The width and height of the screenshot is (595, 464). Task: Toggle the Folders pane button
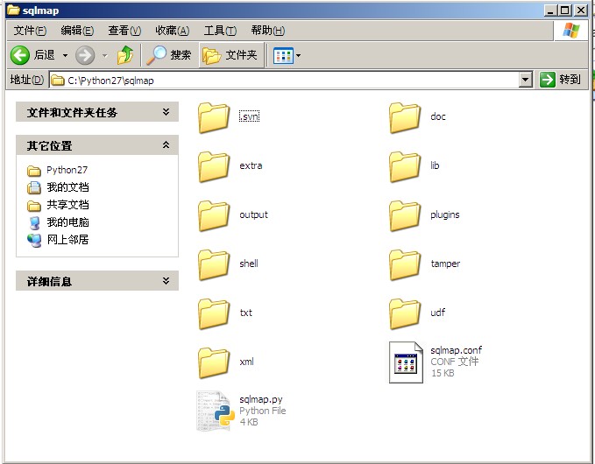(x=231, y=55)
